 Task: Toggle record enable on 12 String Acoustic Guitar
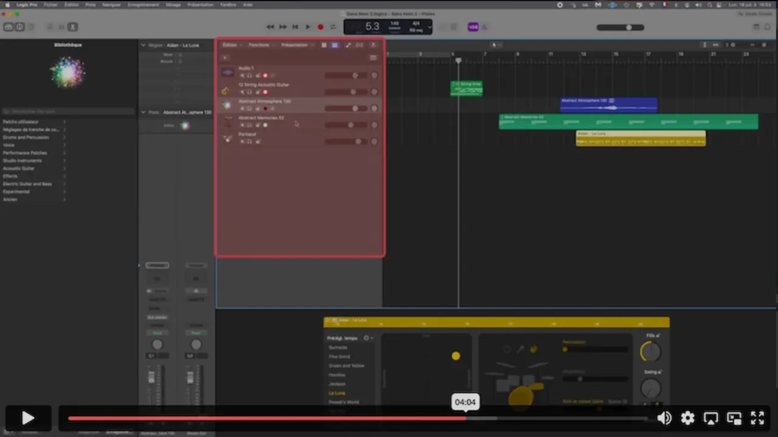coord(265,92)
